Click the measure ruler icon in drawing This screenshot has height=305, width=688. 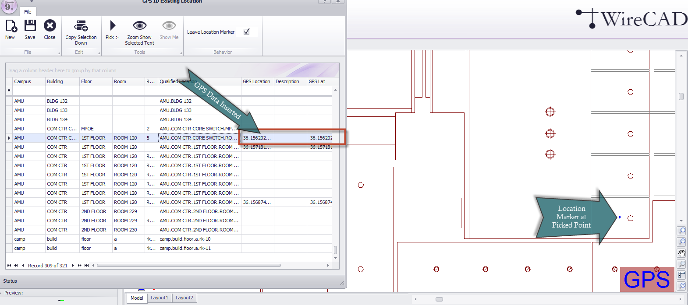pyautogui.click(x=681, y=275)
